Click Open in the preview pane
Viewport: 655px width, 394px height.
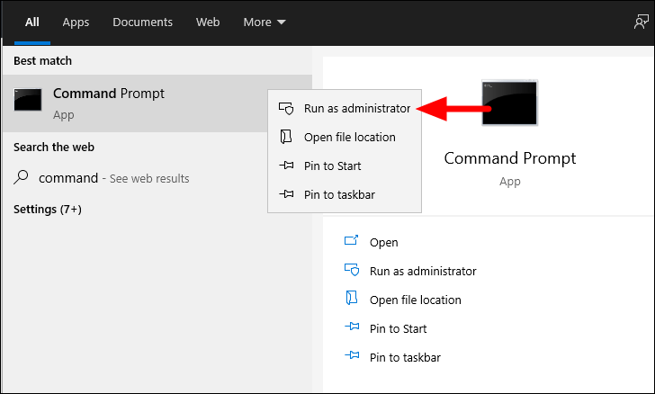coord(383,242)
